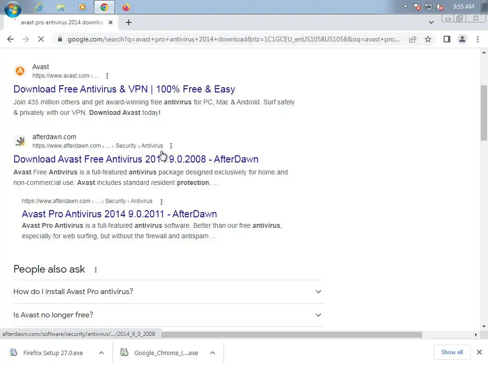The image size is (488, 366).
Task: Launch Internet Explorer from the taskbar
Action: [39, 7]
